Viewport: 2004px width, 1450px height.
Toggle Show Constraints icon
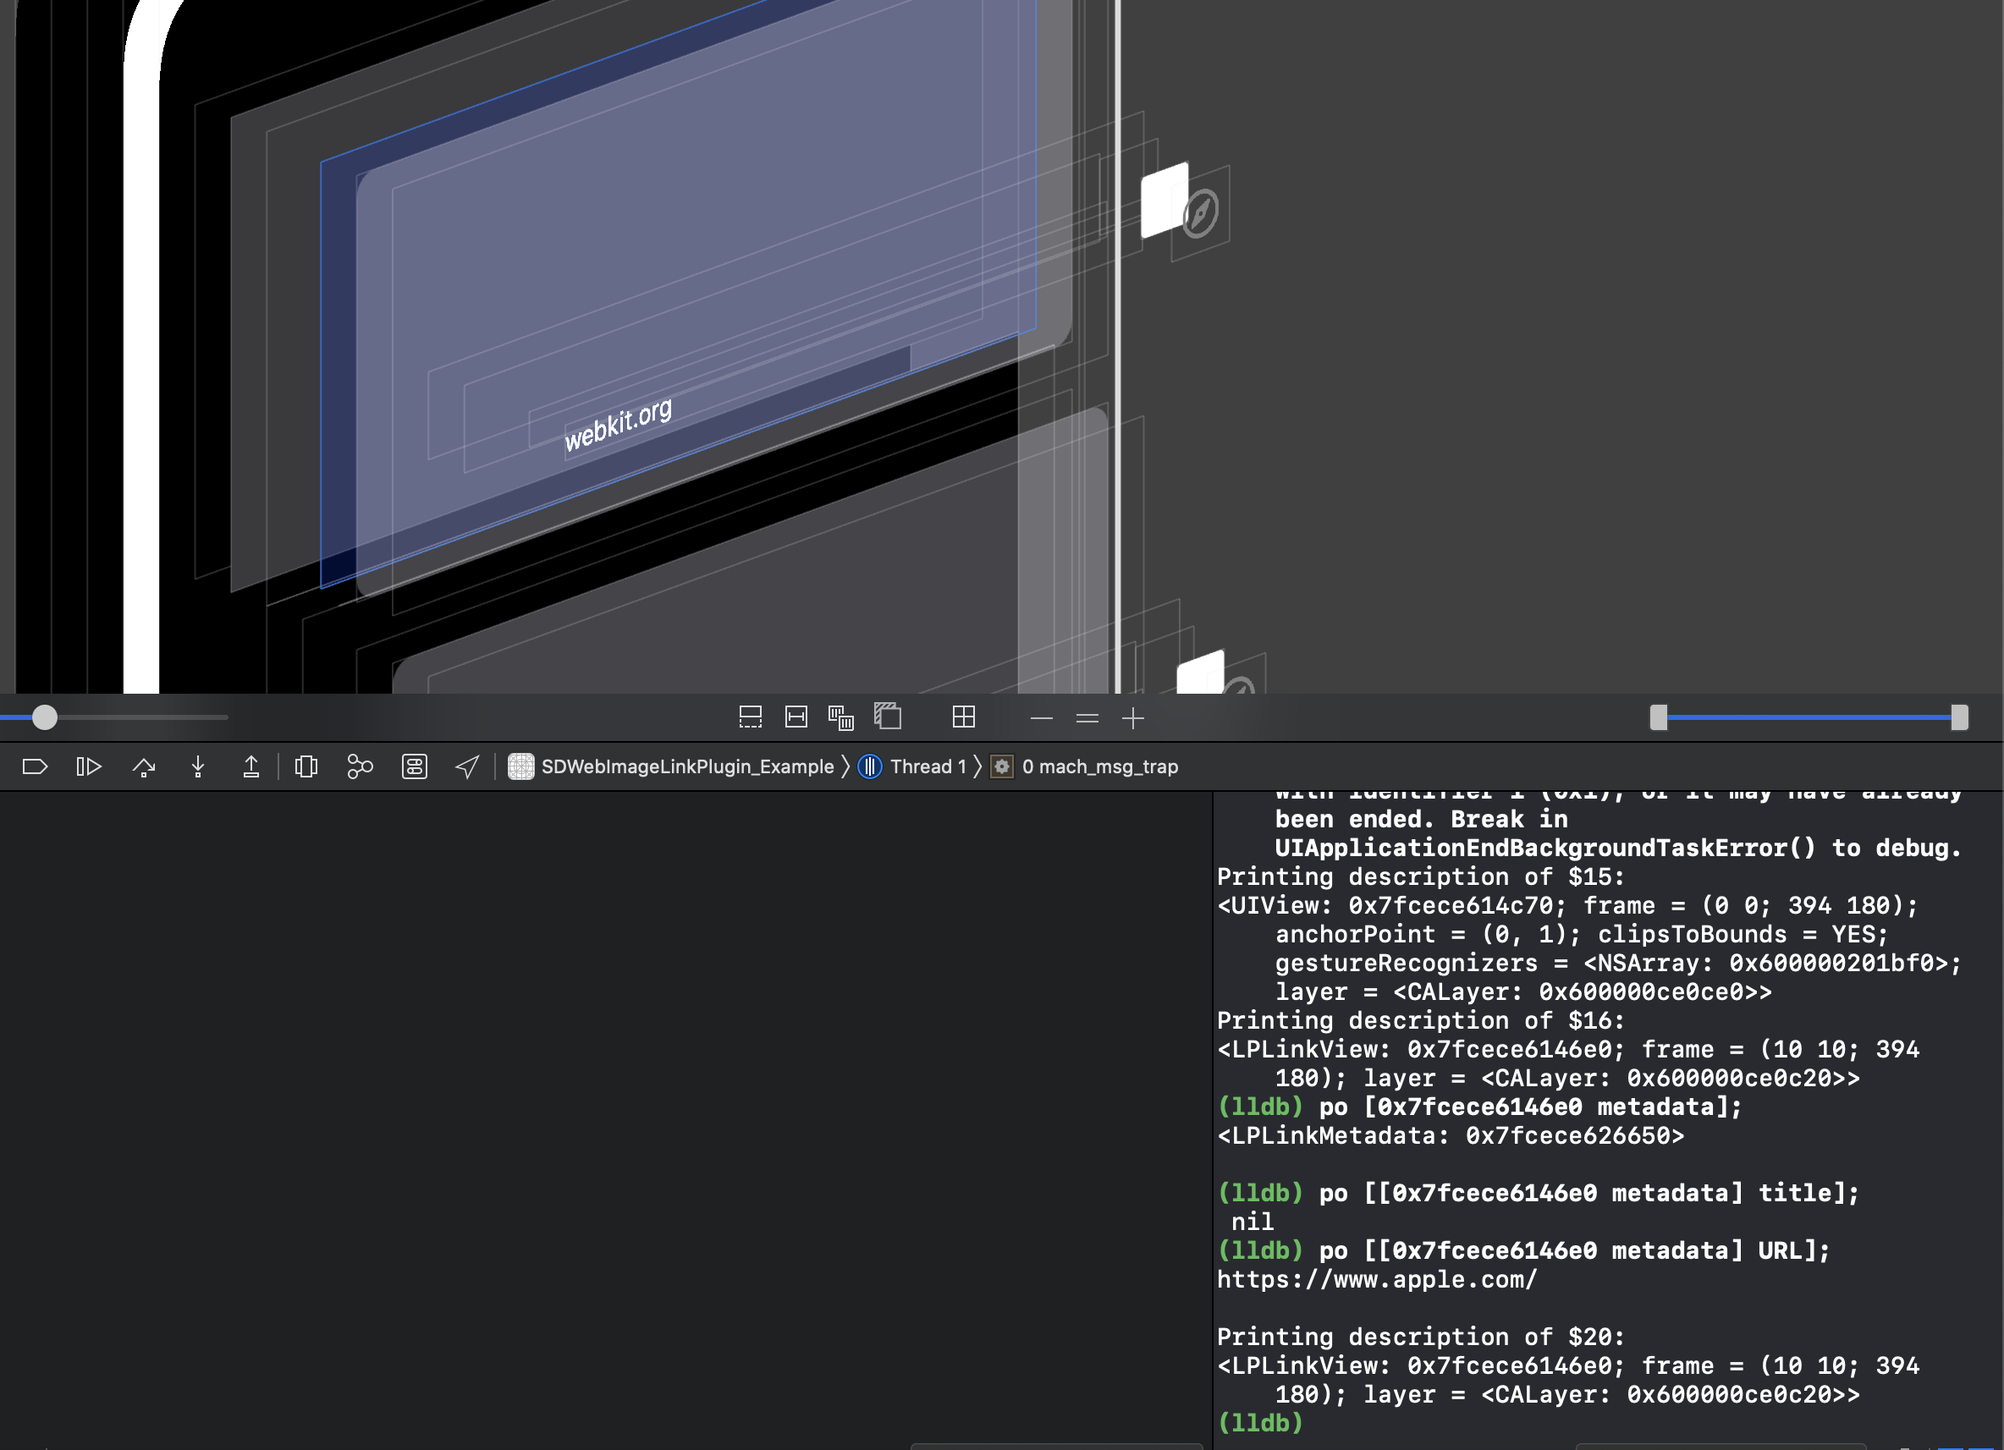coord(796,717)
